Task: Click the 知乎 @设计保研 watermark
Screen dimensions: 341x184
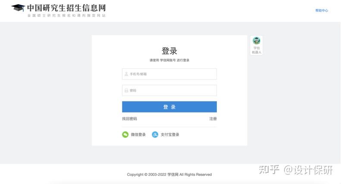Action: pos(296,170)
